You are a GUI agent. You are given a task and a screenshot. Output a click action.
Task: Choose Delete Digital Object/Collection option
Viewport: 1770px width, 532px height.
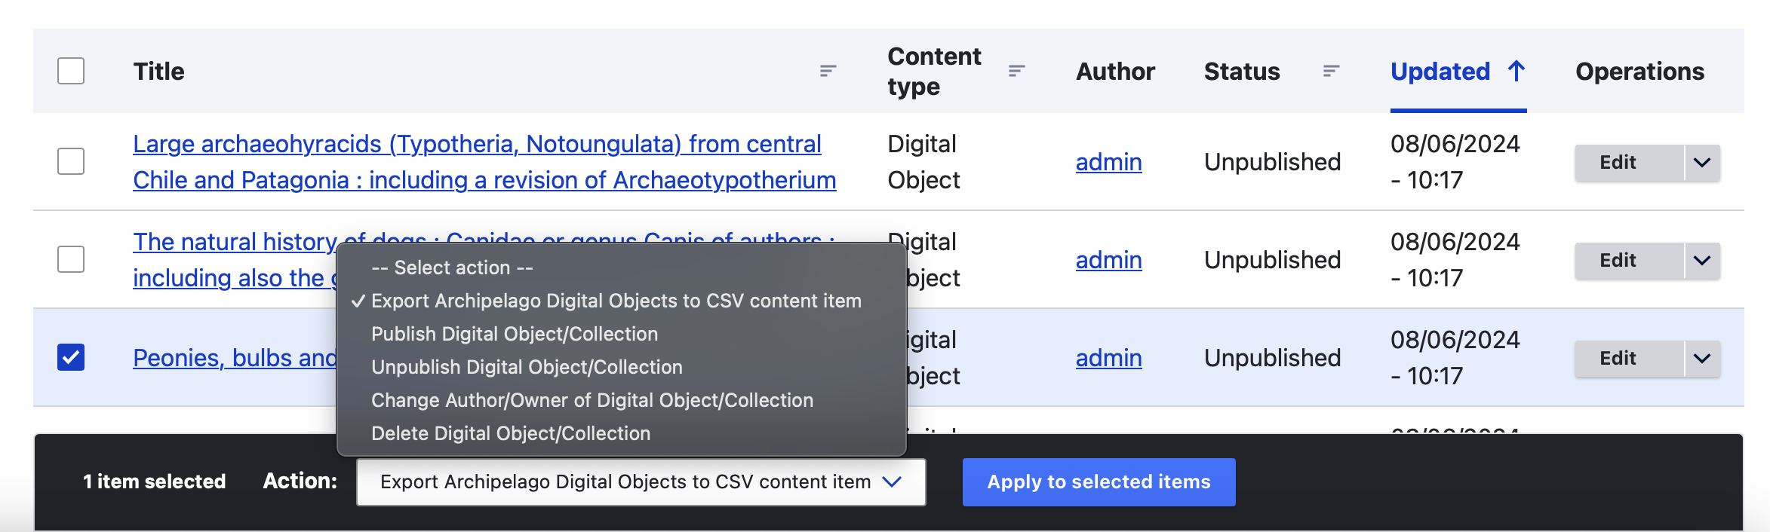(511, 433)
